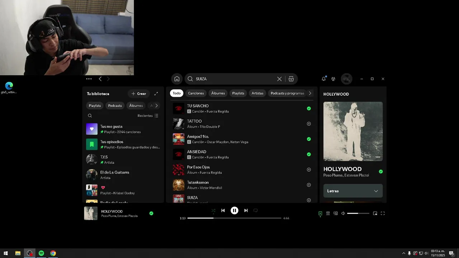Open the HOLLYWOOD album cover in Now Playing
This screenshot has width=459, height=258.
click(353, 132)
